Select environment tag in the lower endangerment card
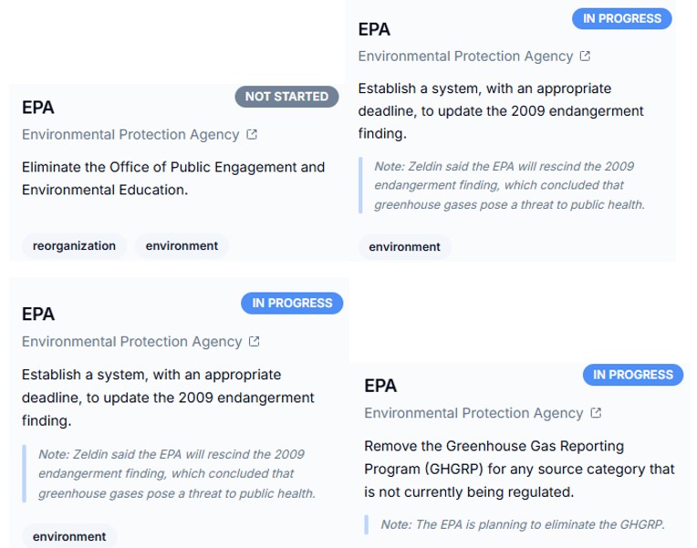This screenshot has width=697, height=548. click(x=69, y=536)
